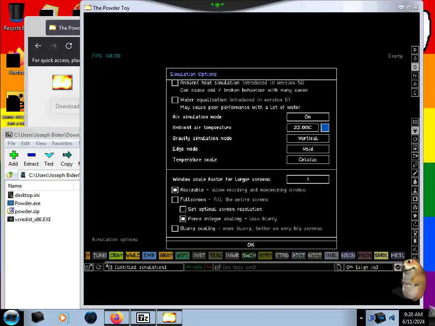Uncheck Force integer scaling checkbox
Screen dimensions: 435x326
pos(183,219)
